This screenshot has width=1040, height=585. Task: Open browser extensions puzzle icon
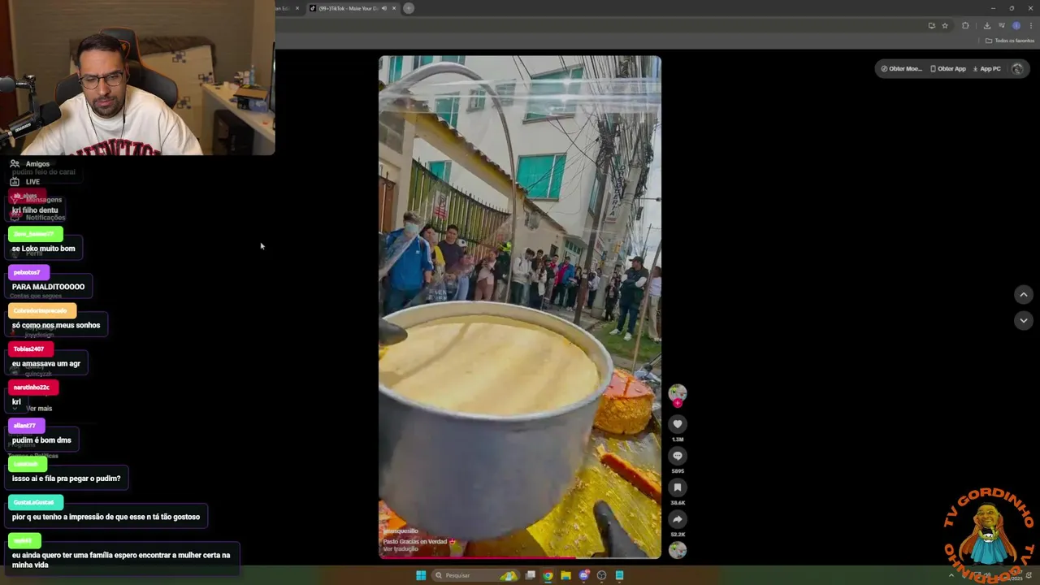coord(965,25)
